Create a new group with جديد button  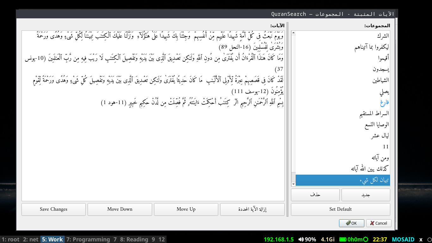366,195
